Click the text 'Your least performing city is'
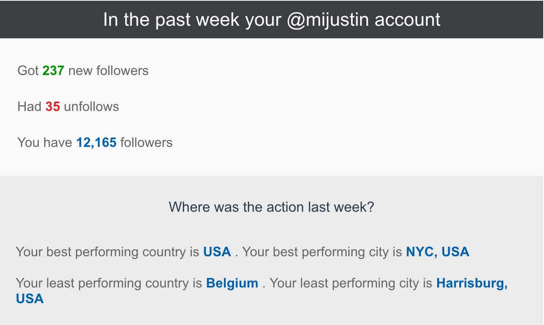The width and height of the screenshot is (544, 325). (351, 283)
